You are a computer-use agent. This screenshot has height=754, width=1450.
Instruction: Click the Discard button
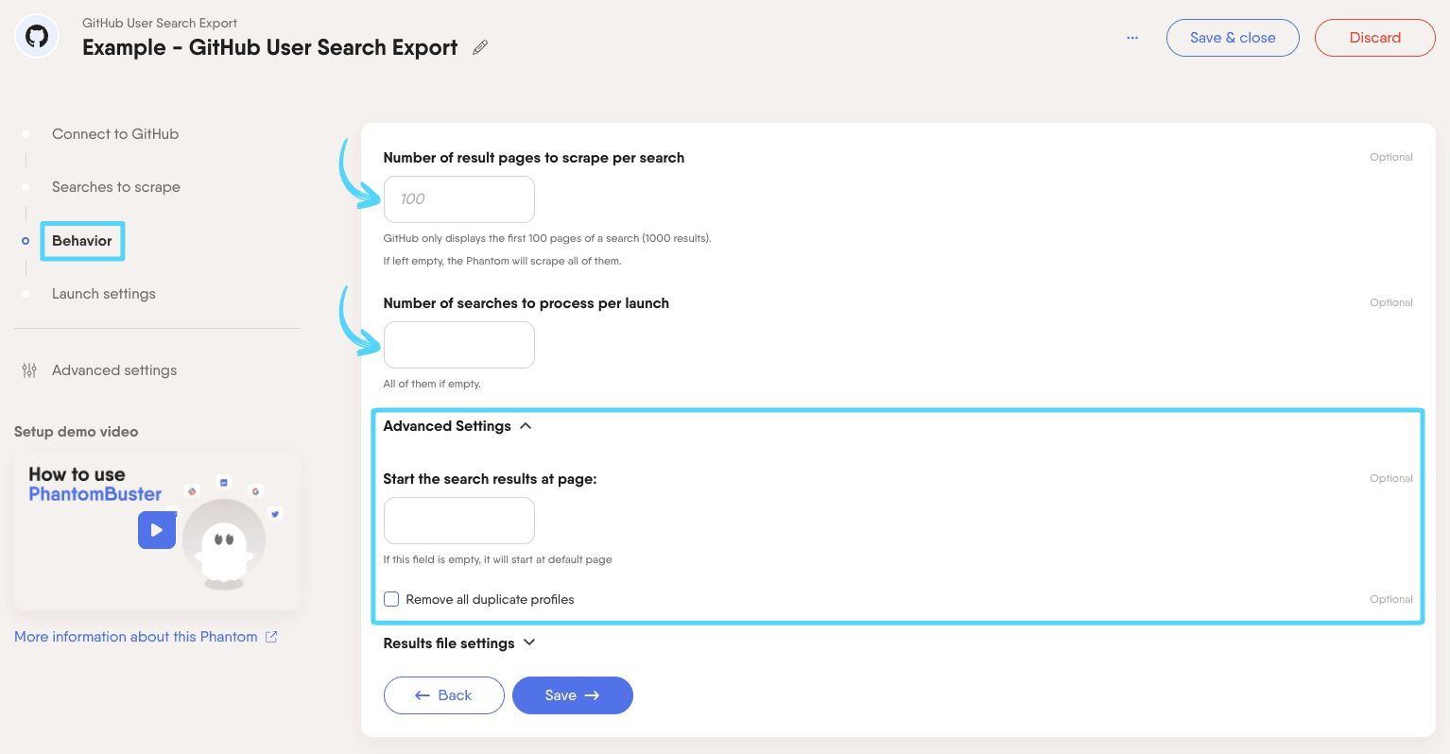[1375, 38]
